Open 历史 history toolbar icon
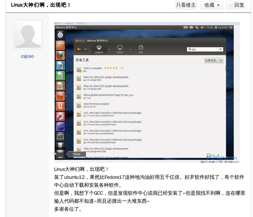253x217 pixels. click(x=141, y=49)
